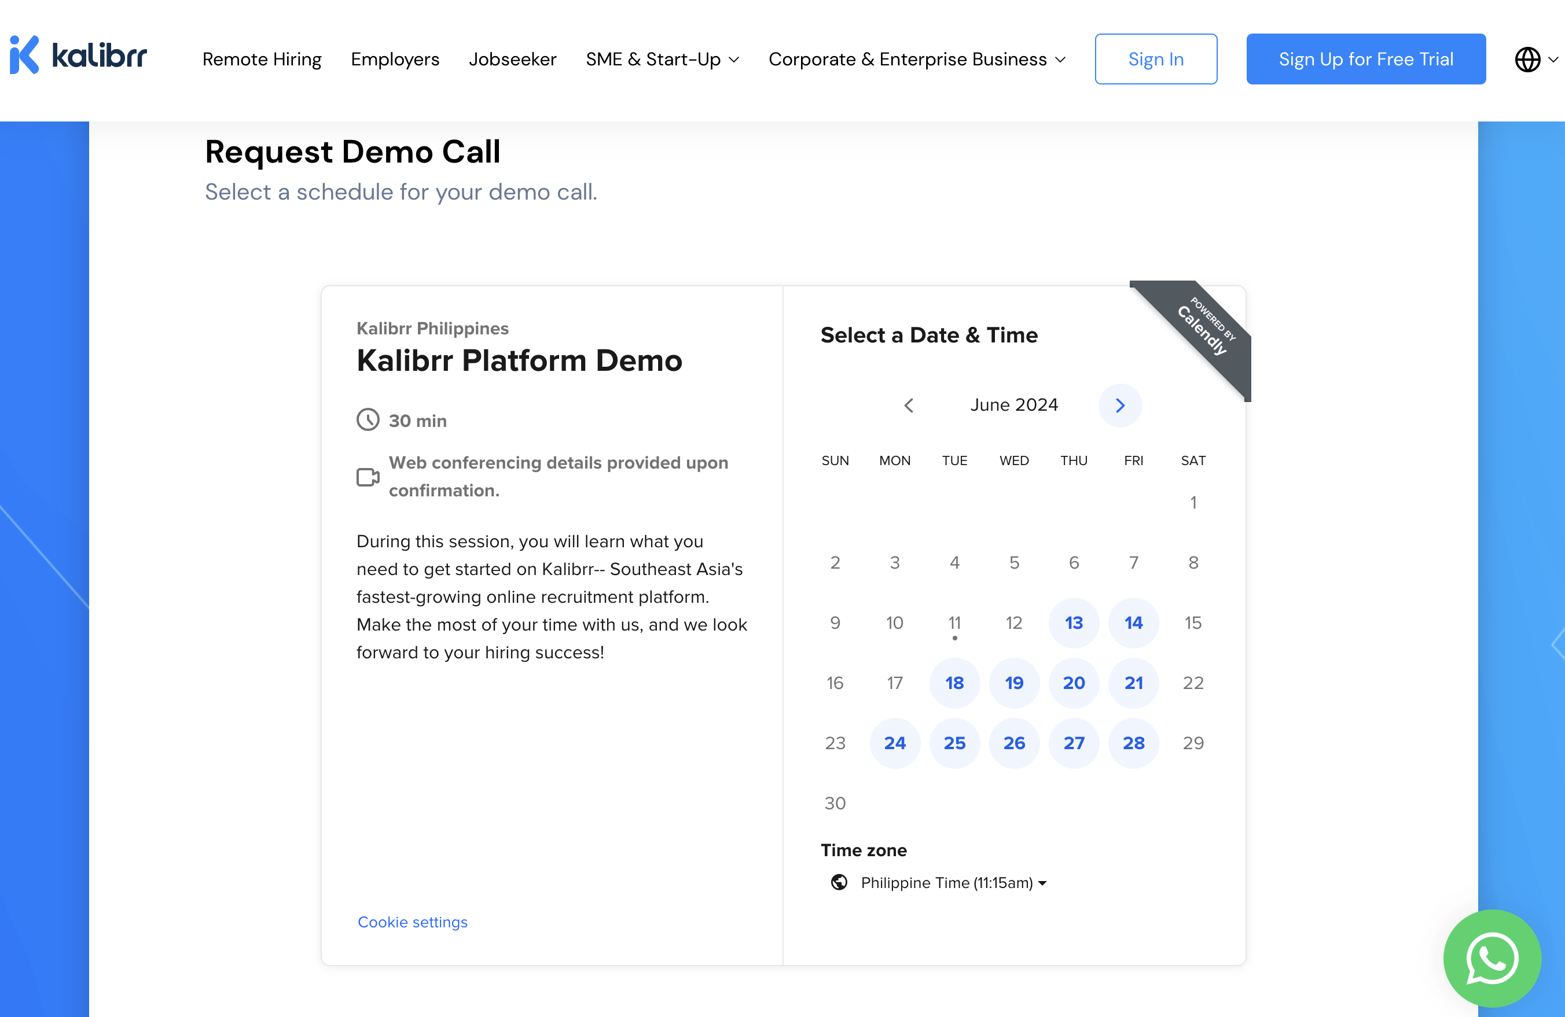Click the Sign In button
This screenshot has width=1565, height=1017.
click(1155, 59)
